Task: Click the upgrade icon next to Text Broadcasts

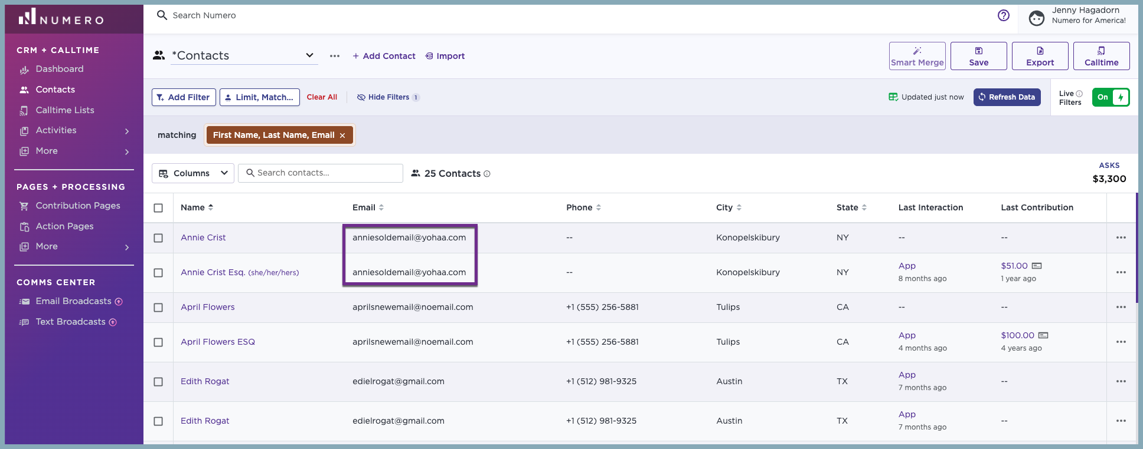Action: (113, 322)
